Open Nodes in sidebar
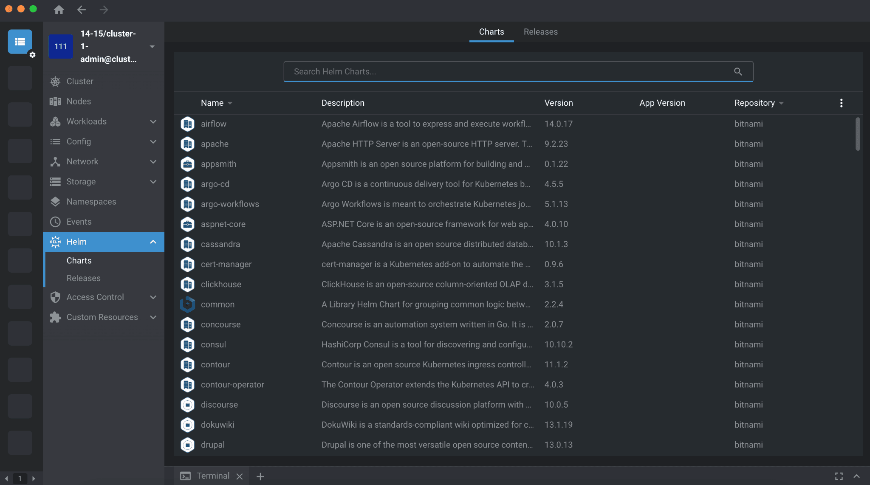The width and height of the screenshot is (870, 485). click(104, 101)
